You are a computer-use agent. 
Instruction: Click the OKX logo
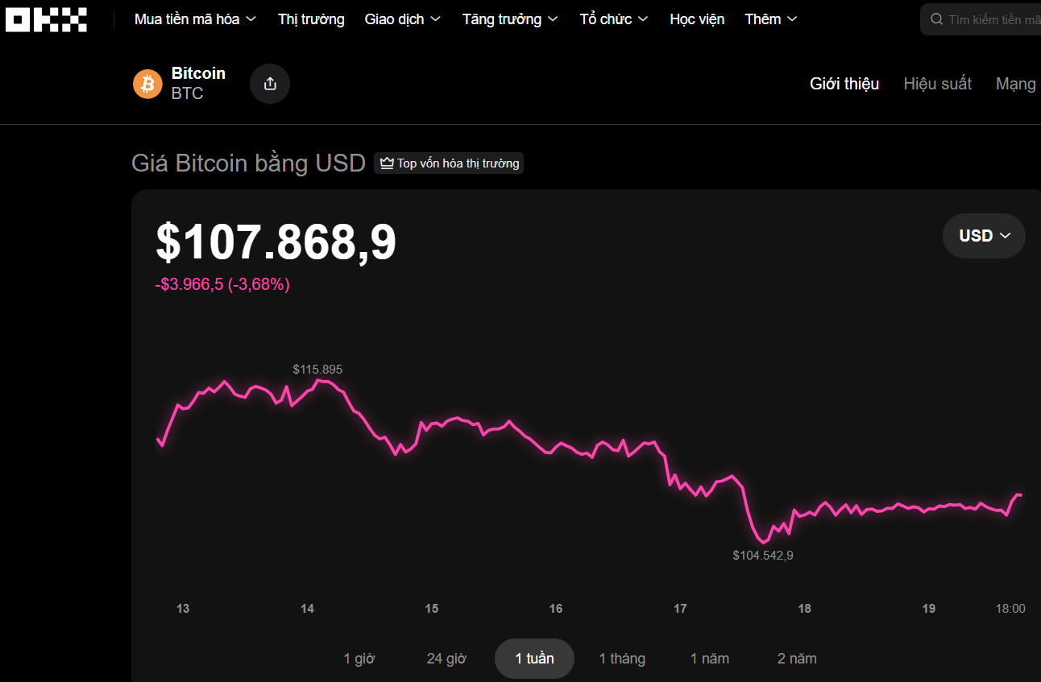46,19
